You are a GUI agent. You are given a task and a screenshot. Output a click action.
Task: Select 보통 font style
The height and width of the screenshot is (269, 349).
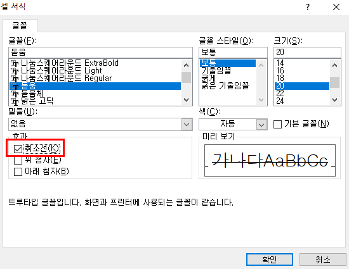click(x=227, y=63)
